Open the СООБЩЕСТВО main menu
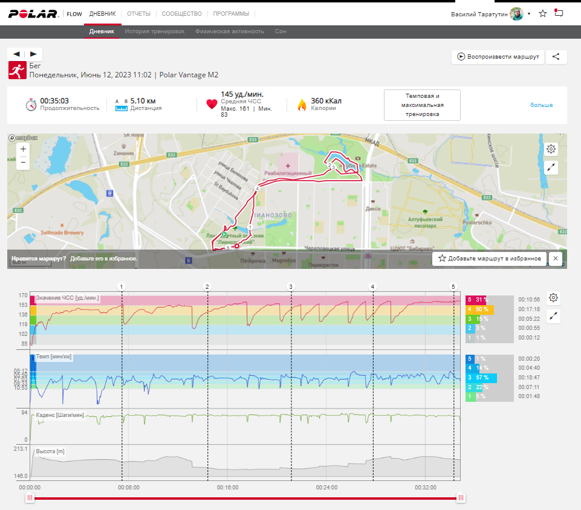The height and width of the screenshot is (510, 581). pos(181,14)
